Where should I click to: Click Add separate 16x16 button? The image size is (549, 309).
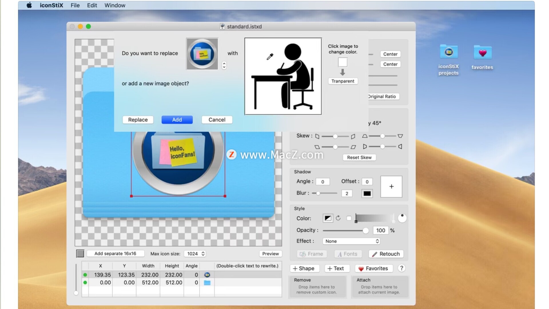click(x=115, y=253)
